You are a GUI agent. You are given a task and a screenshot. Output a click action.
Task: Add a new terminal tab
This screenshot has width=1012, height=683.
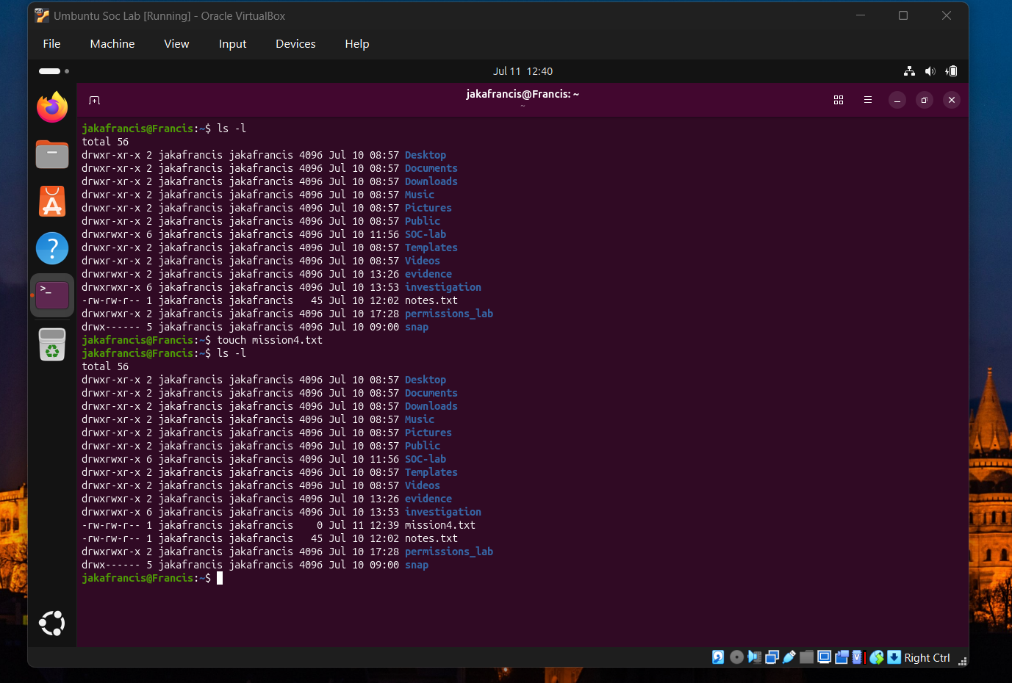point(94,100)
